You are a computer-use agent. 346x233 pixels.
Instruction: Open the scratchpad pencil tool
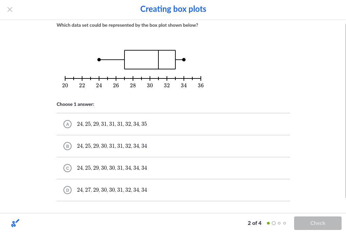coord(15,223)
